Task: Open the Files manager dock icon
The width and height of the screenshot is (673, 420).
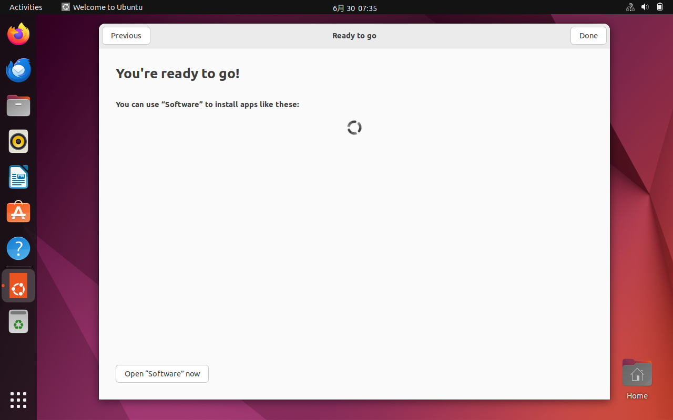Action: click(18, 106)
